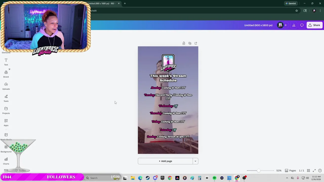
Task: Open the Tools panel in sidebar
Action: [x=6, y=98]
